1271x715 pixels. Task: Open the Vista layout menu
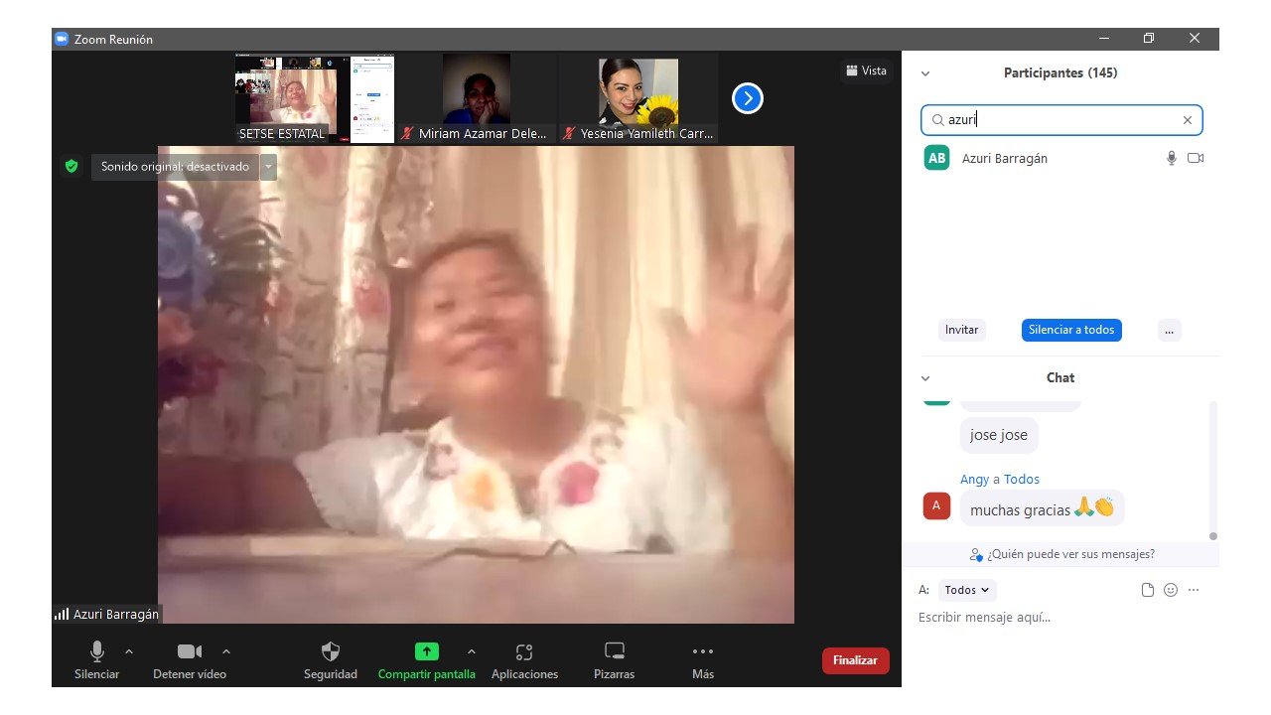point(866,71)
